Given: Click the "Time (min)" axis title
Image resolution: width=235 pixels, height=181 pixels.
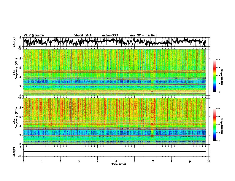Looking at the screenshot, I should click(119, 164).
